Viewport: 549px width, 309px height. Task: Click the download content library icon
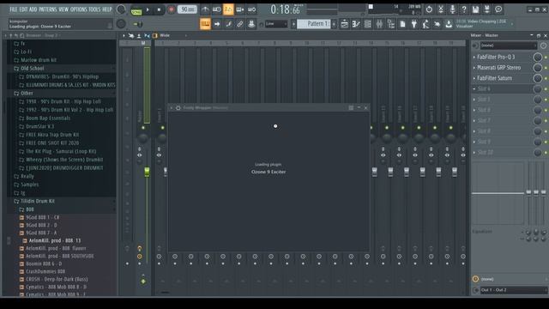point(449,24)
